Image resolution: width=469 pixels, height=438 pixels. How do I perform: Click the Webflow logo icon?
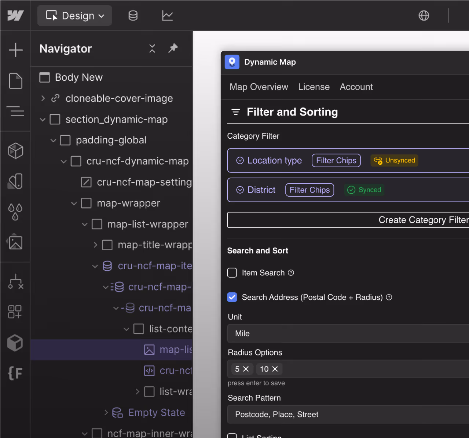click(15, 15)
